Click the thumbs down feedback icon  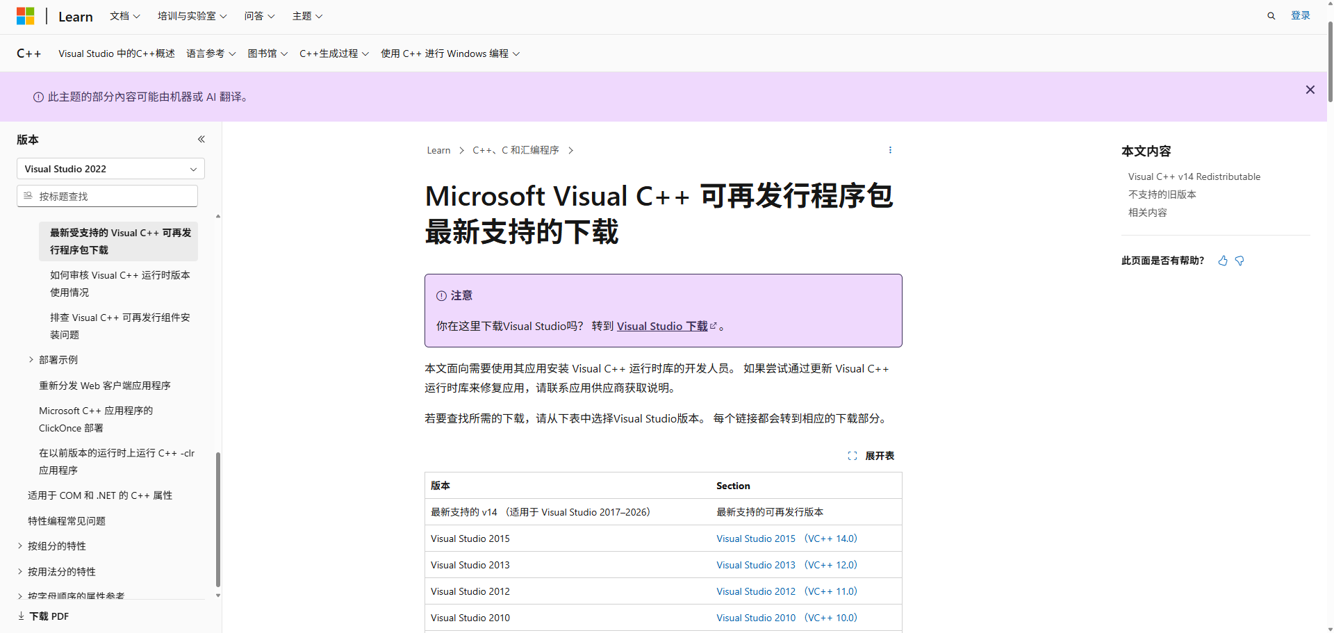(1240, 261)
